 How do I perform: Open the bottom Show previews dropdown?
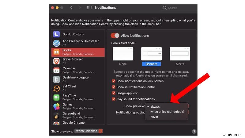(x=89, y=131)
